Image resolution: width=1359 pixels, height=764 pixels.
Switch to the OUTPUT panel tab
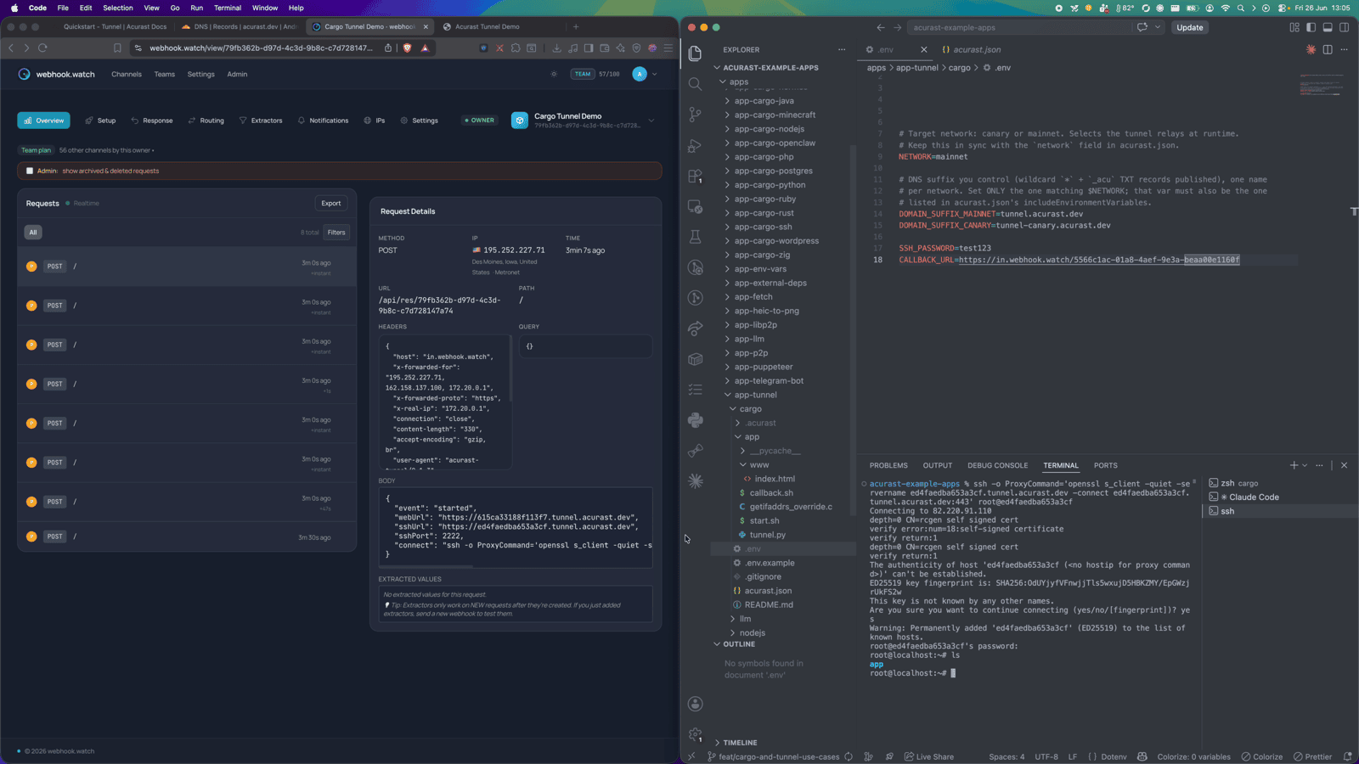(938, 465)
